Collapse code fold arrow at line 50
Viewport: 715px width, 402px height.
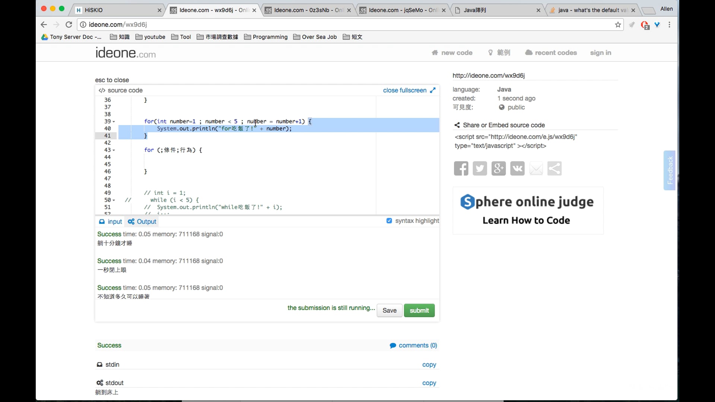click(114, 200)
